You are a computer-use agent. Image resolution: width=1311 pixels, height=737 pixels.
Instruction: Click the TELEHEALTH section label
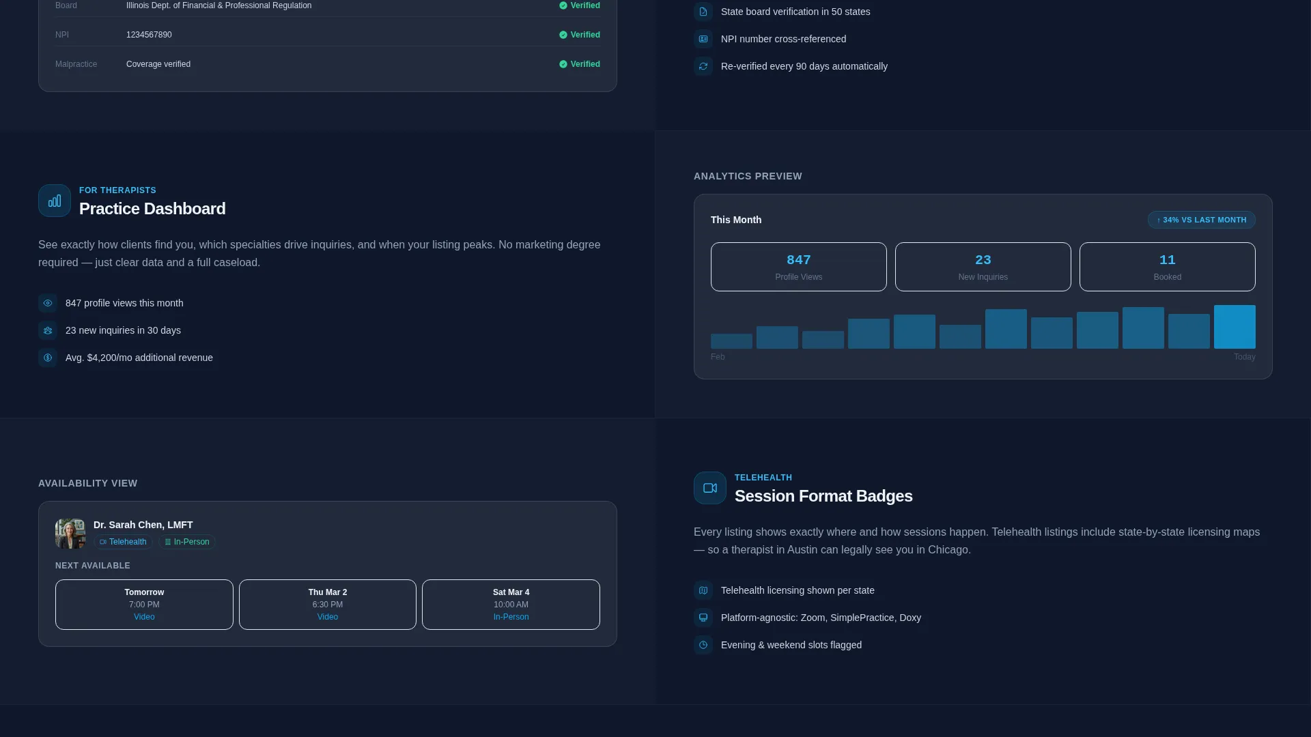point(763,478)
